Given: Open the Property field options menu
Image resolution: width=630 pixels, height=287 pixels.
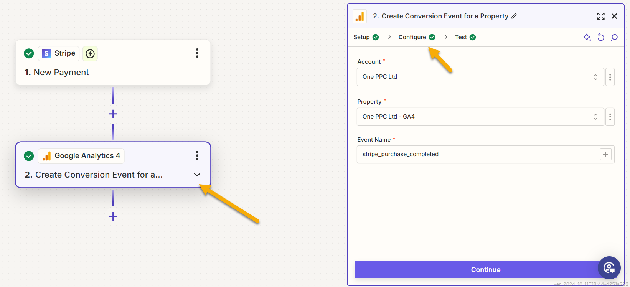Looking at the screenshot, I should [610, 117].
